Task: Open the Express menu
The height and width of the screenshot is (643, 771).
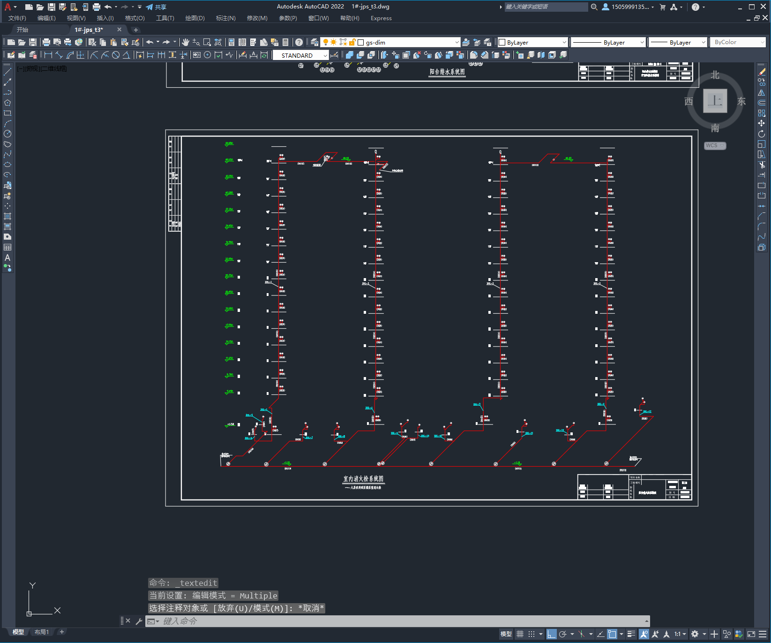Action: [x=381, y=18]
